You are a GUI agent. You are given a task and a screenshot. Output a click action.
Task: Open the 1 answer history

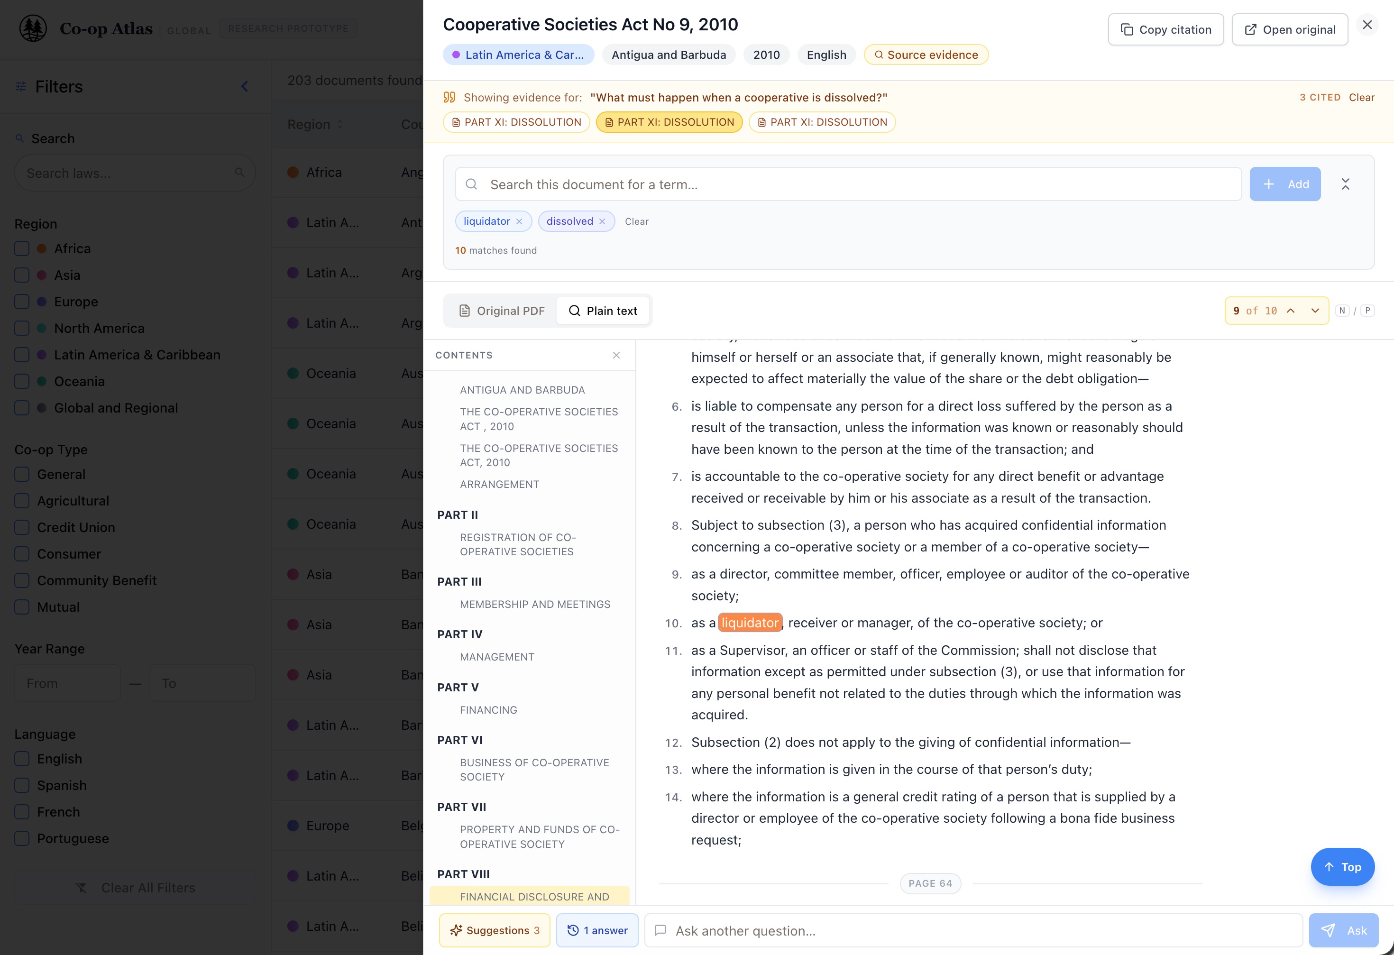(597, 930)
